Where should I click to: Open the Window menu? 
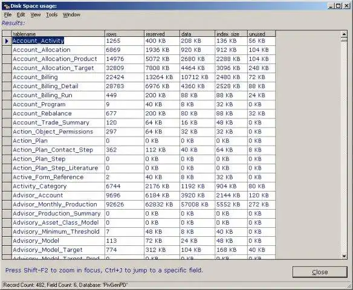click(71, 14)
